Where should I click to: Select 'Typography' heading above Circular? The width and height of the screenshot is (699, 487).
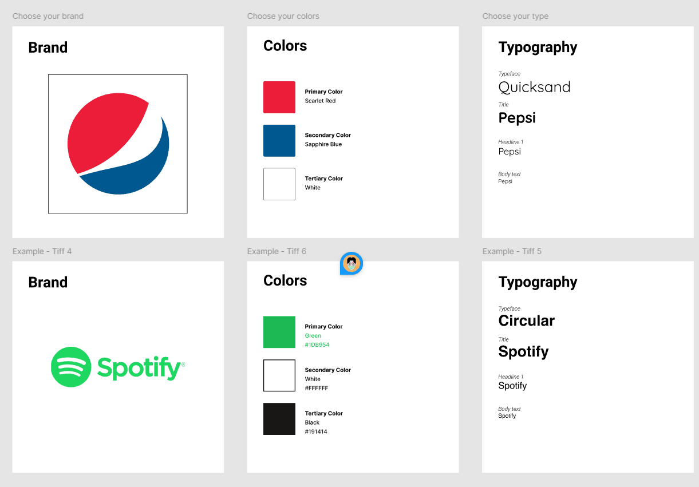click(x=538, y=282)
